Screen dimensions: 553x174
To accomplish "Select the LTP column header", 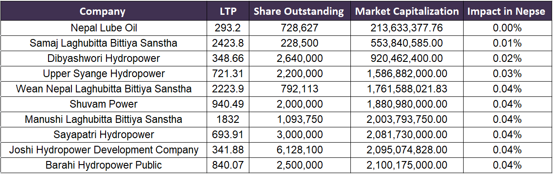I will coord(228,11).
